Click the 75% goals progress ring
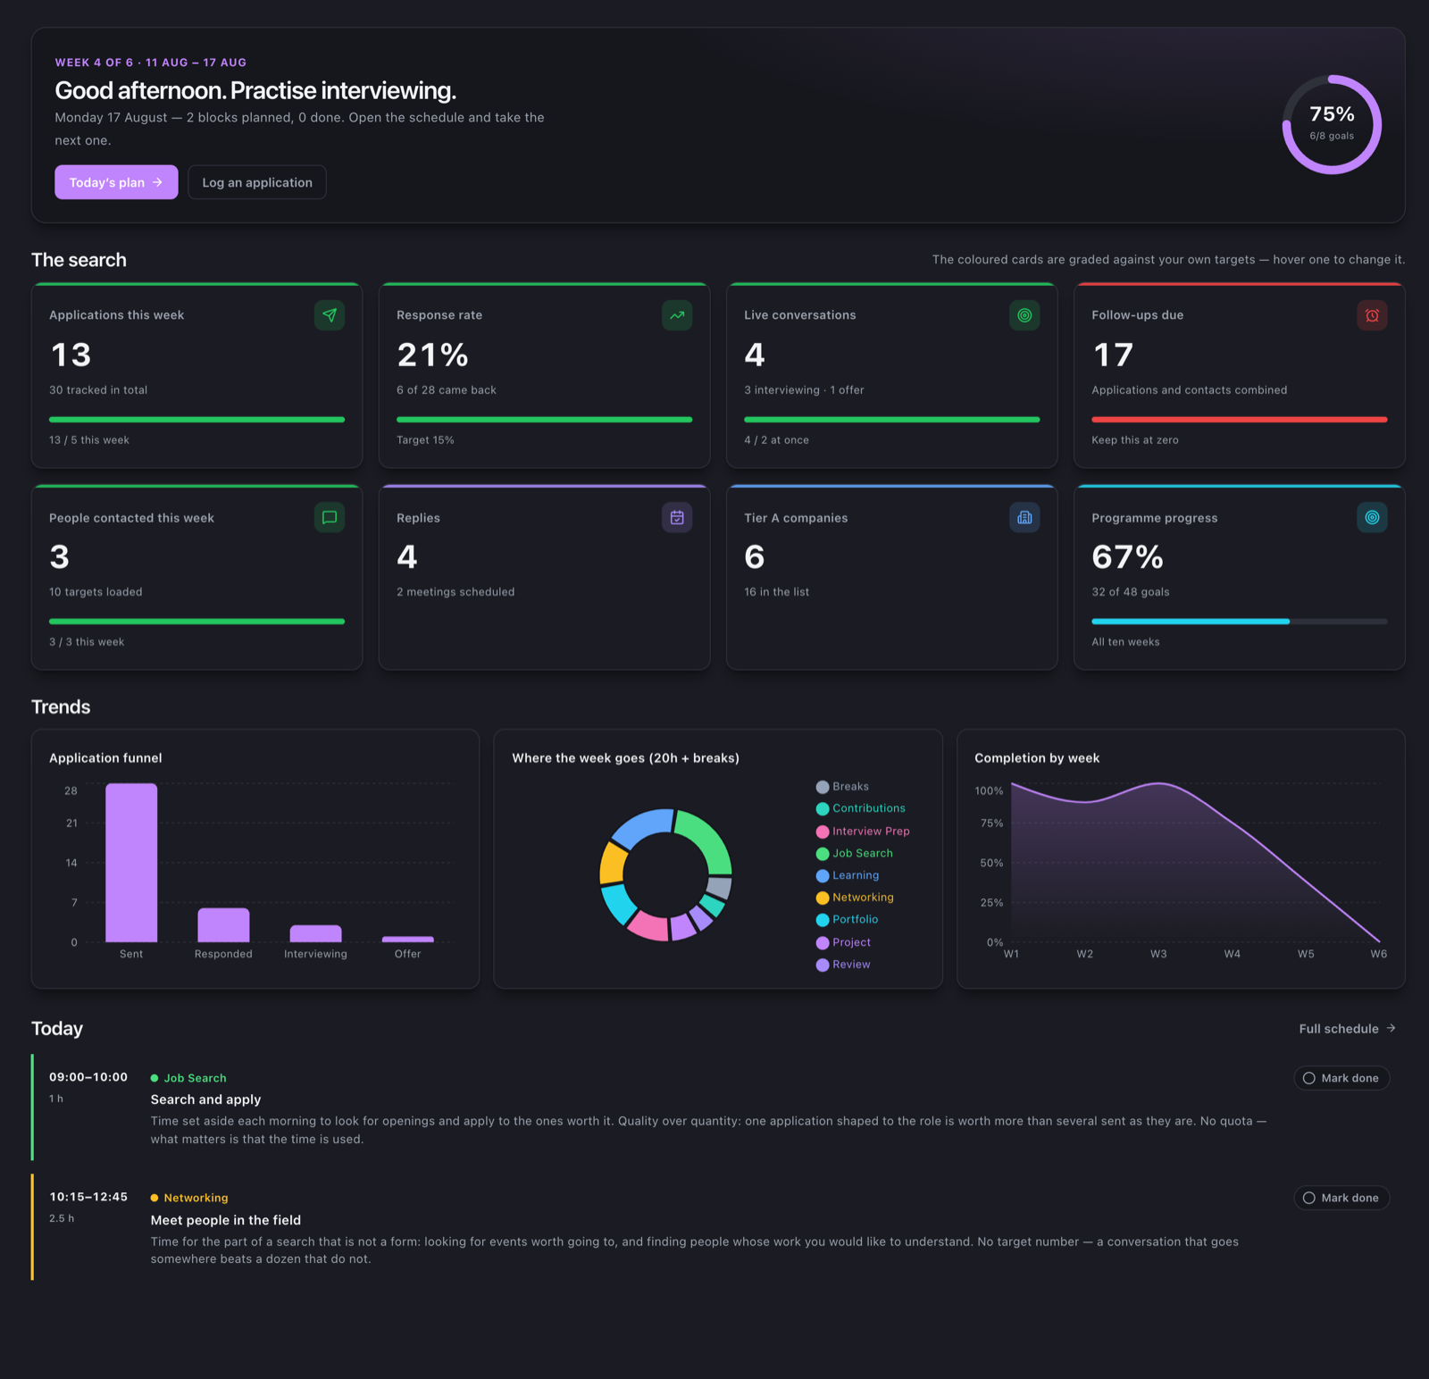The image size is (1429, 1379). 1332,124
